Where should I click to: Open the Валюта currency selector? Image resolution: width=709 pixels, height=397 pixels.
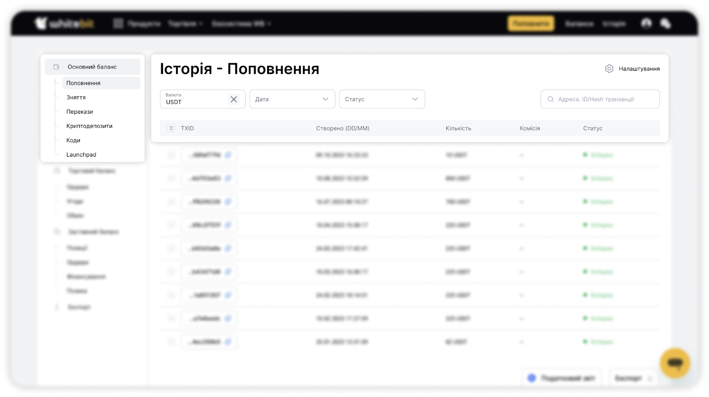(195, 99)
